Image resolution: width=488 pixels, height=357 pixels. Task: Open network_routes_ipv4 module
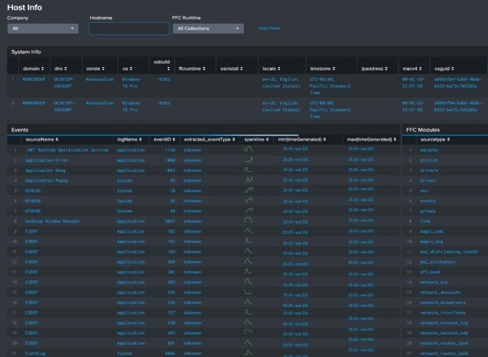pyautogui.click(x=444, y=343)
